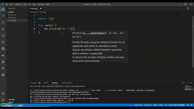Open the Manage gear icon
Image resolution: width=194 pixels, height=109 pixels.
pyautogui.click(x=3, y=100)
